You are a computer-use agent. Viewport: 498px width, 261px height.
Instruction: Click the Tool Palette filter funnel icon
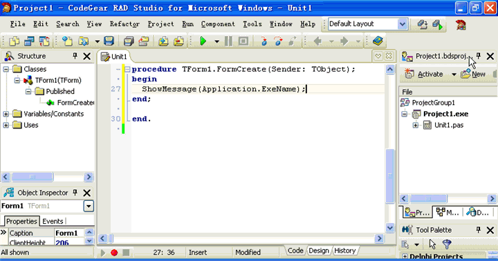point(447,244)
